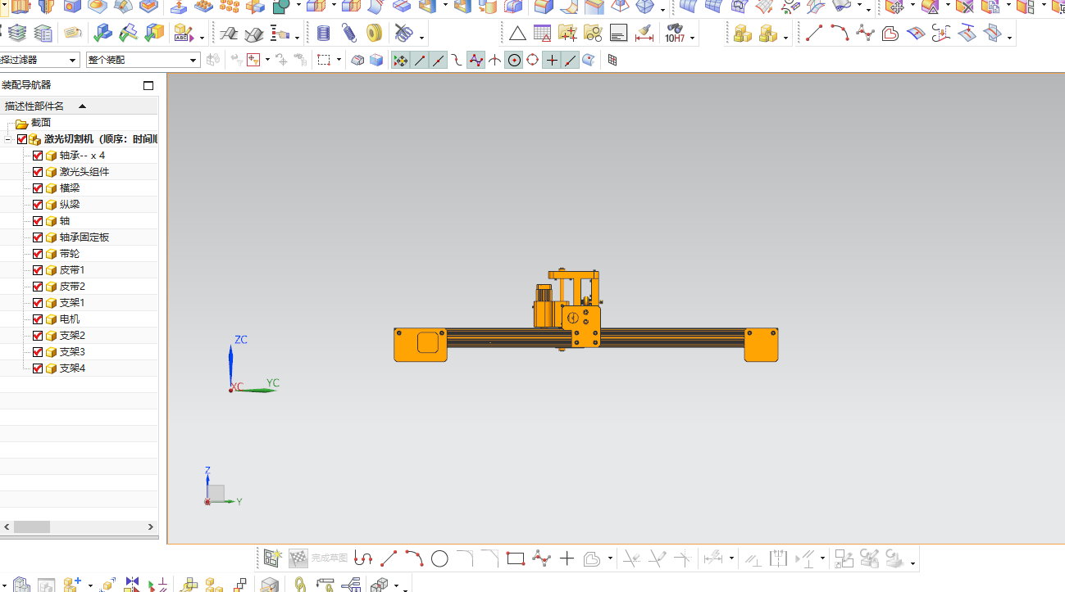Screen dimensions: 1065x592
Task: Open the Offset Curve dropdown arrow
Action: pyautogui.click(x=610, y=559)
